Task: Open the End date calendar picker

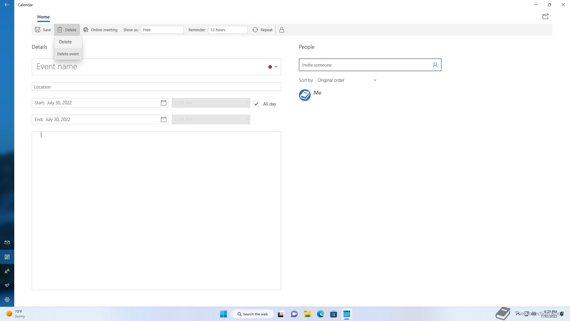Action: coord(164,119)
